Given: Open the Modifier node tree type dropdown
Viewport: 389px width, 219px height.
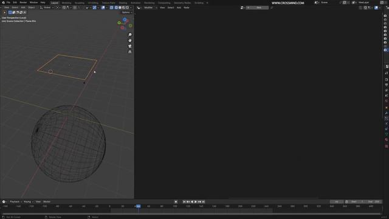Looking at the screenshot, I should (150, 8).
